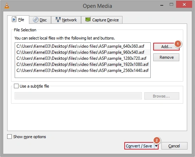Switch to the Disc tab
195x157 pixels.
pyautogui.click(x=40, y=20)
